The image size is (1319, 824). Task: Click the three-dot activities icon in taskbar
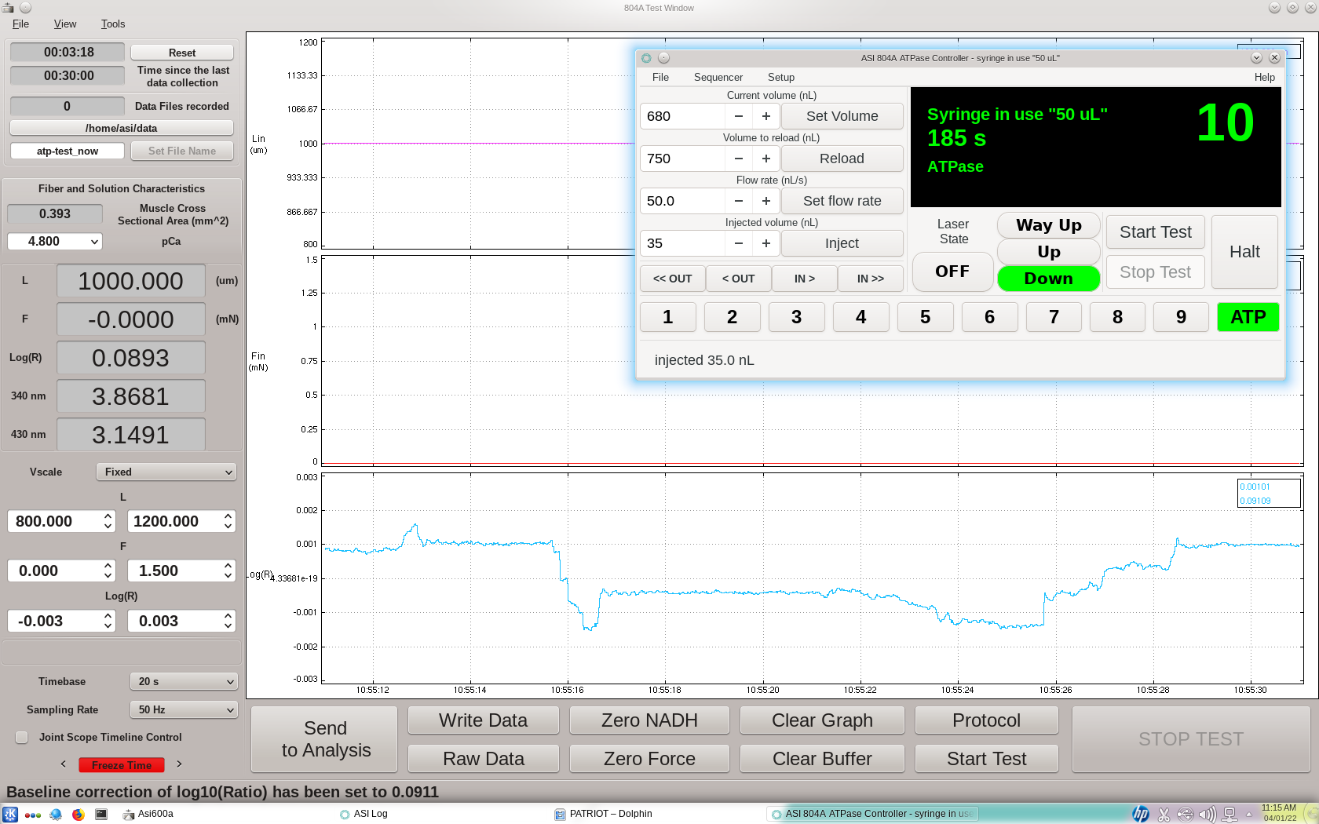(33, 815)
